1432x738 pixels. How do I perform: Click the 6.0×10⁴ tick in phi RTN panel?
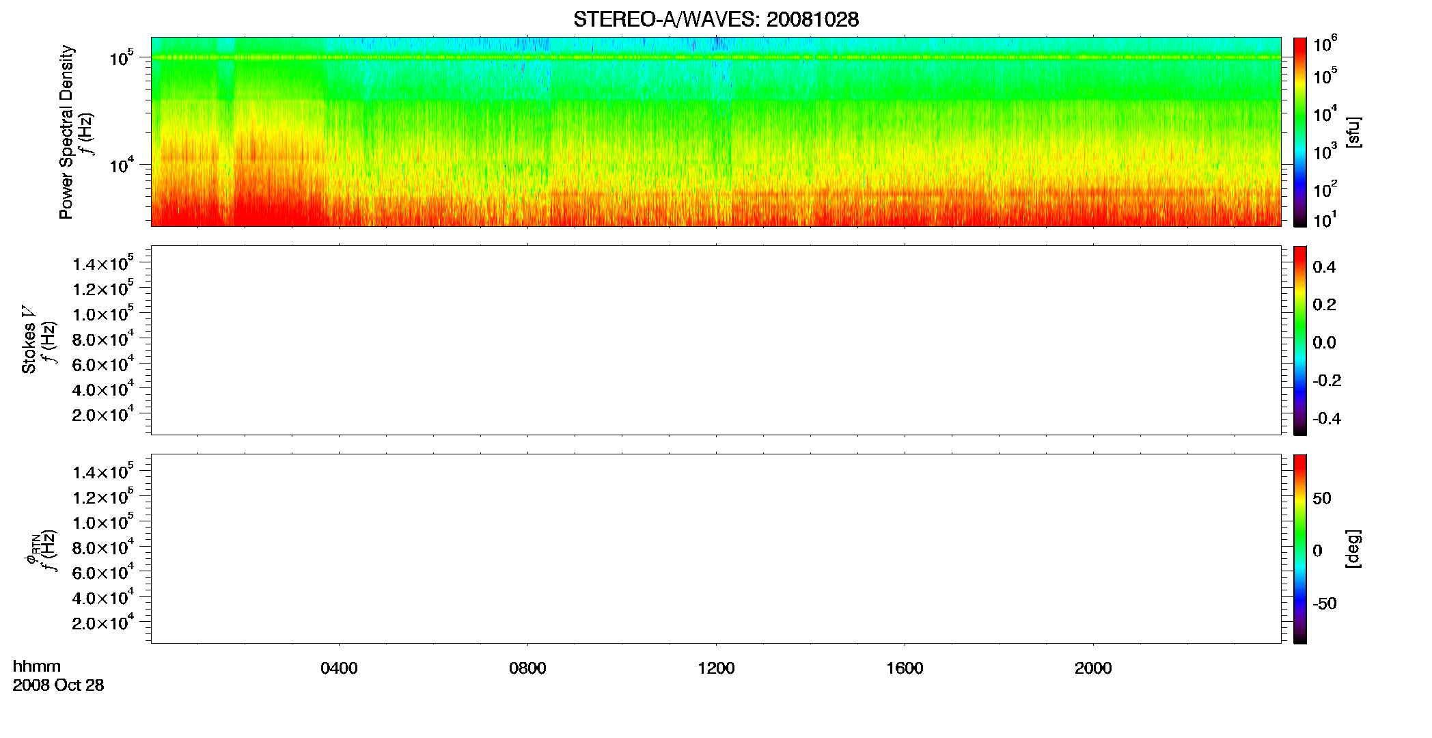(x=102, y=571)
